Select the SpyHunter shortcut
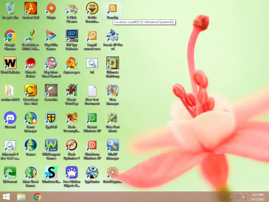The image size is (269, 202). [x=92, y=172]
